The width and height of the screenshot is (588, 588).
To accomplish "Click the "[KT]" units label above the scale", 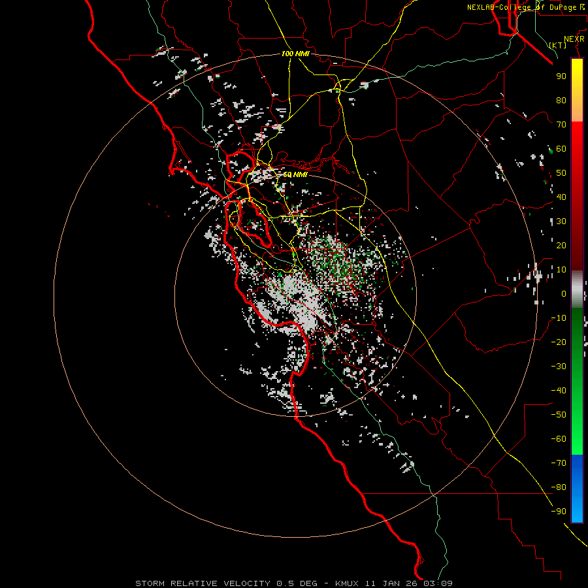I will click(558, 45).
